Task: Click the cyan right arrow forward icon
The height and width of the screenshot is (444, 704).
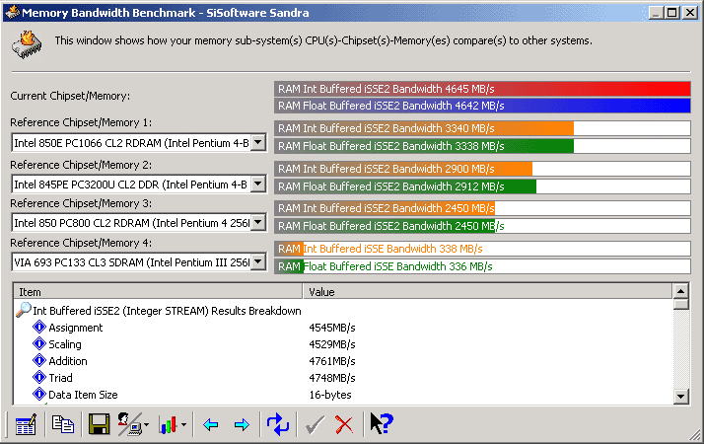Action: click(242, 424)
